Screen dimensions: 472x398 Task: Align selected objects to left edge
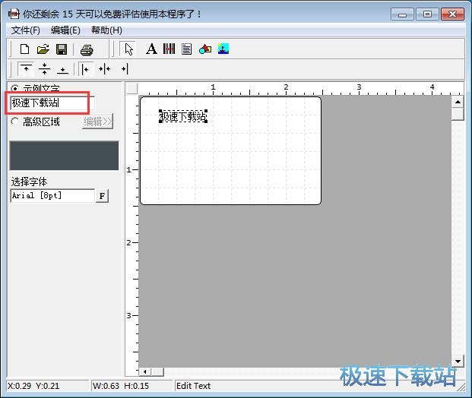click(87, 69)
